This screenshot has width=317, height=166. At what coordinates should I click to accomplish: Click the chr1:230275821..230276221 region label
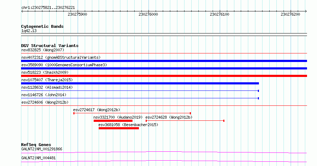pyautogui.click(x=48, y=8)
